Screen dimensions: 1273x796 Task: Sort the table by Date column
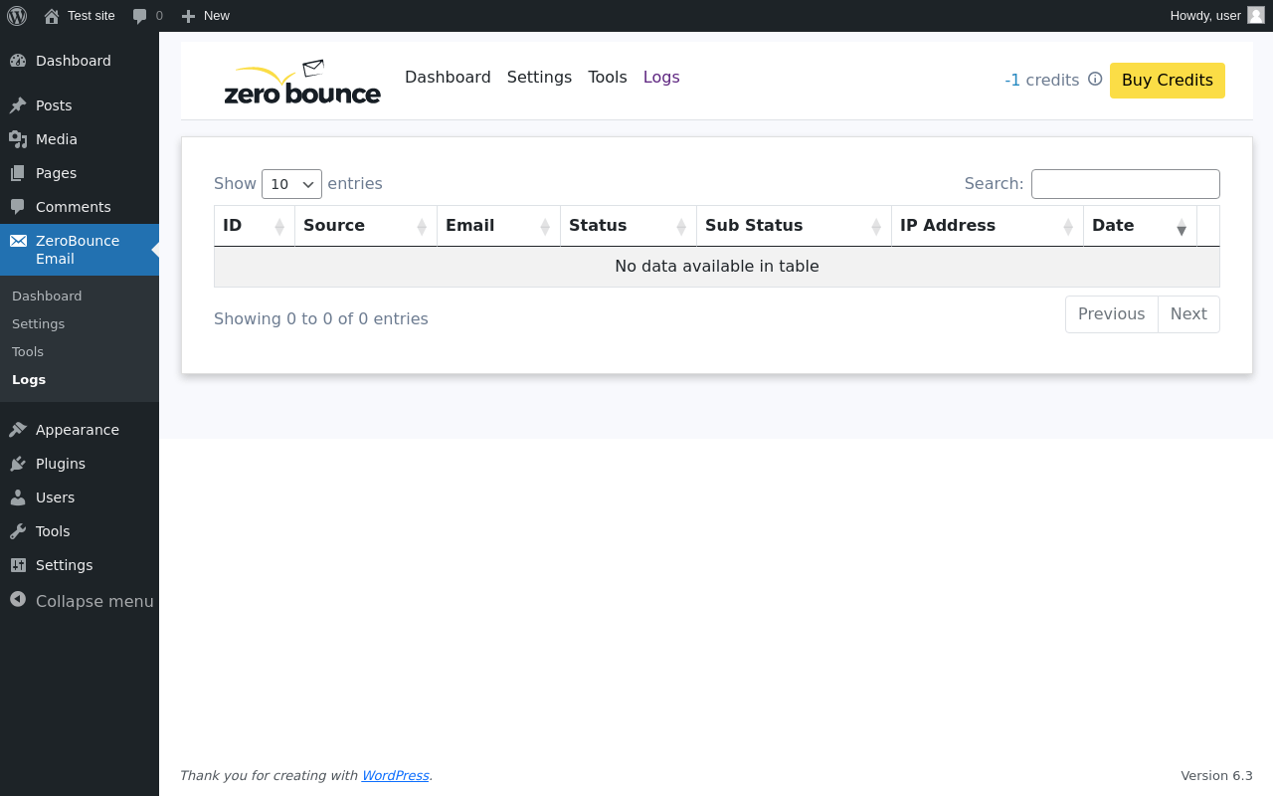(x=1139, y=226)
